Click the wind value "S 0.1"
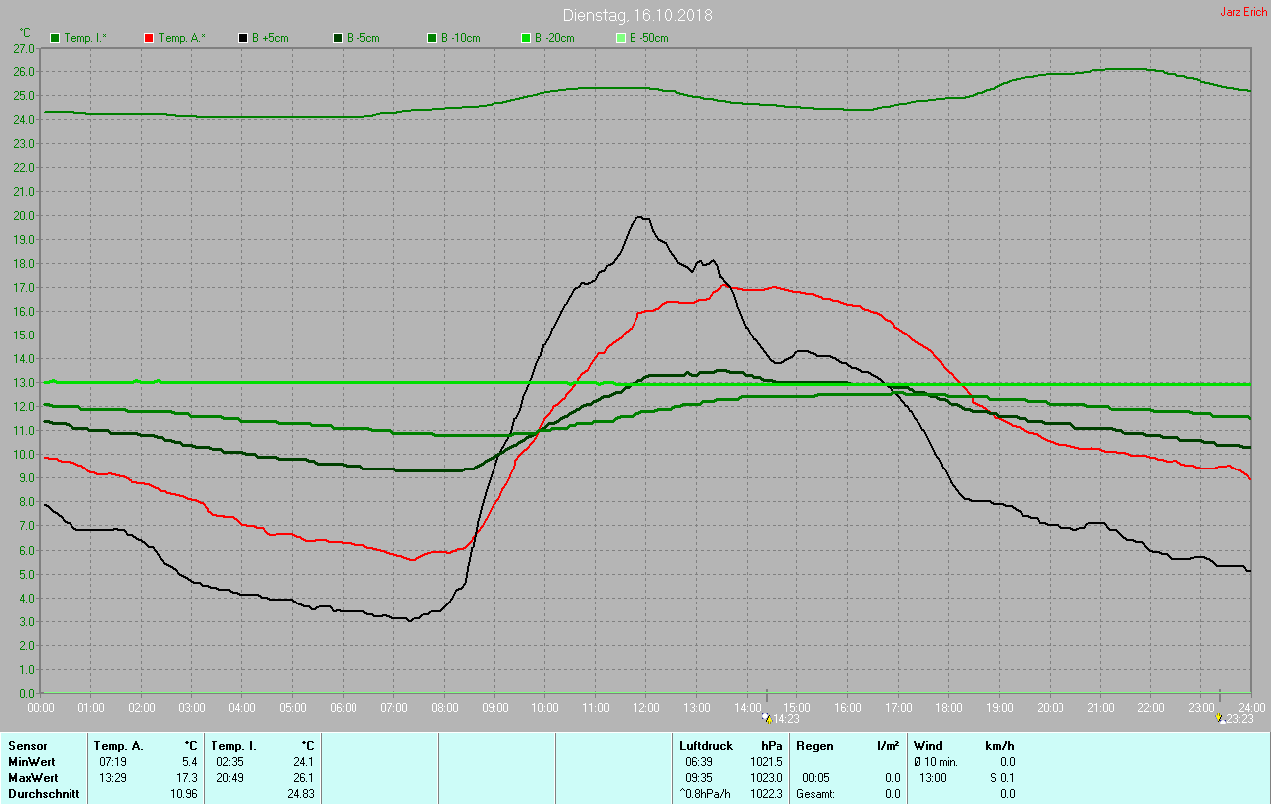Viewport: 1271px width, 804px height. (x=1001, y=778)
